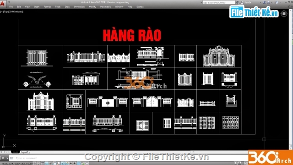Open the Tools menu
Image resolution: width=293 pixels, height=165 pixels.
click(58, 7)
